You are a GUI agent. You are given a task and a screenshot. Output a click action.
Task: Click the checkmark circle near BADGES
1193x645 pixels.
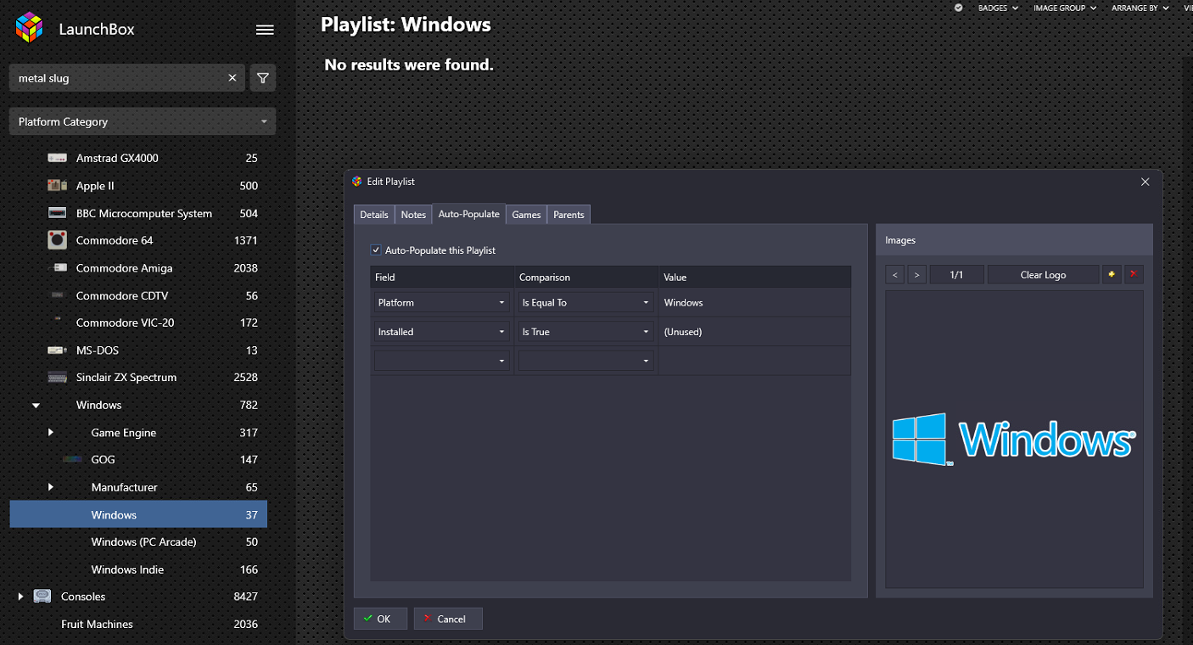click(x=958, y=8)
